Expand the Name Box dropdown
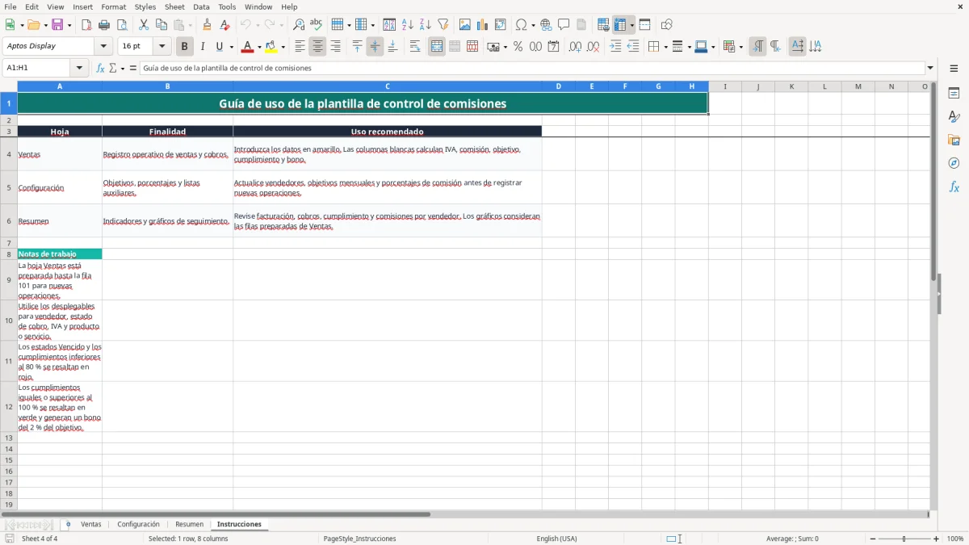This screenshot has width=969, height=545. pyautogui.click(x=79, y=69)
